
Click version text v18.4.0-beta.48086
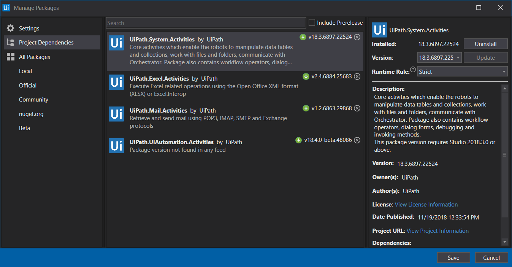(328, 140)
